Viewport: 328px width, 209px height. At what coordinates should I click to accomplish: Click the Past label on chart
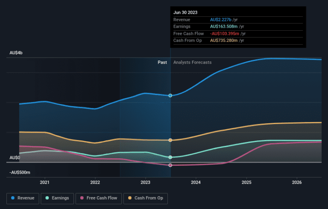[x=162, y=62]
